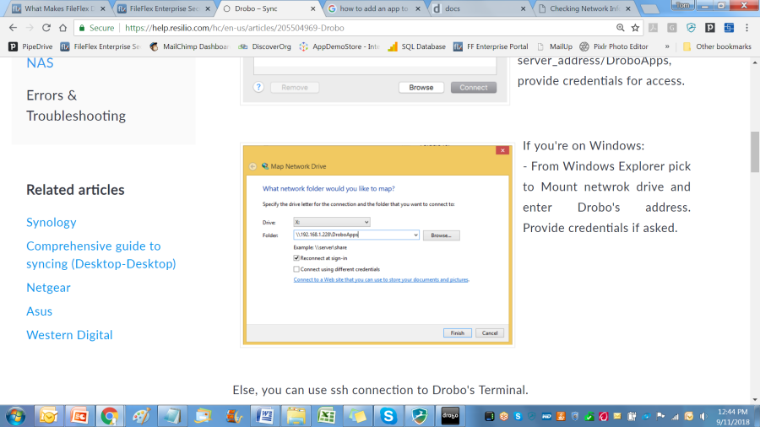Screen dimensions: 760x427
Task: Toggle Reconnect at sign-in checkbox
Action: coord(296,258)
